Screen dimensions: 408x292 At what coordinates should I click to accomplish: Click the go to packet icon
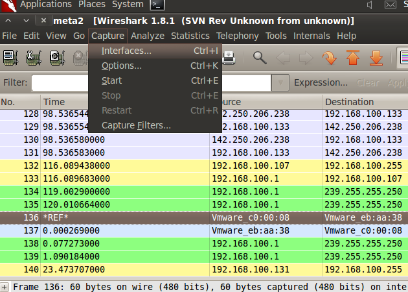(330, 58)
